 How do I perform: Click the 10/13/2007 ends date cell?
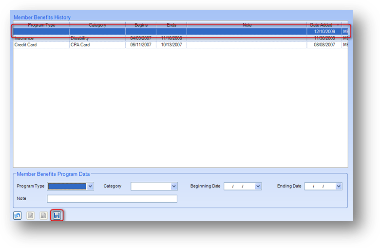pos(171,45)
